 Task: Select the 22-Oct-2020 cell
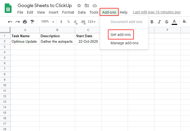pos(88,41)
